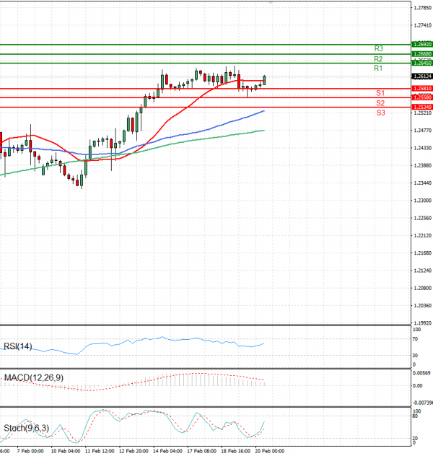Select the S2 support label
Screen dimensions: 433x456
[380, 103]
